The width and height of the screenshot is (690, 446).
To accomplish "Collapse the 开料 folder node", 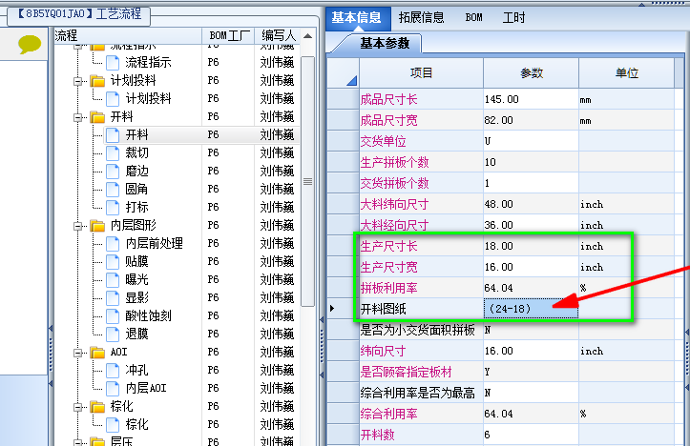I will (x=78, y=117).
